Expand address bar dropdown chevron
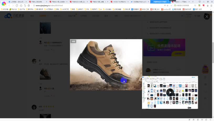The height and width of the screenshot is (121, 214). point(171,6)
